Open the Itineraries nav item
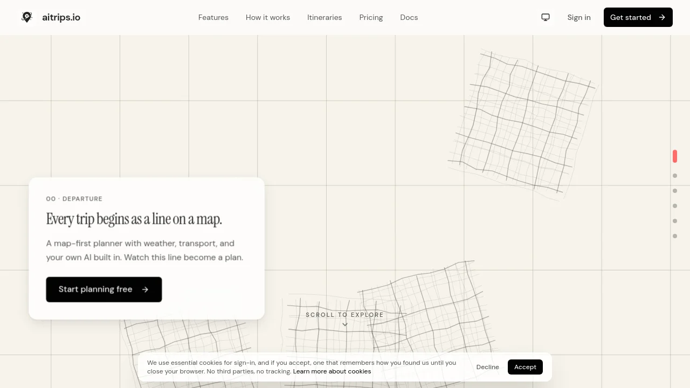Screen dimensions: 690x388 point(325,17)
